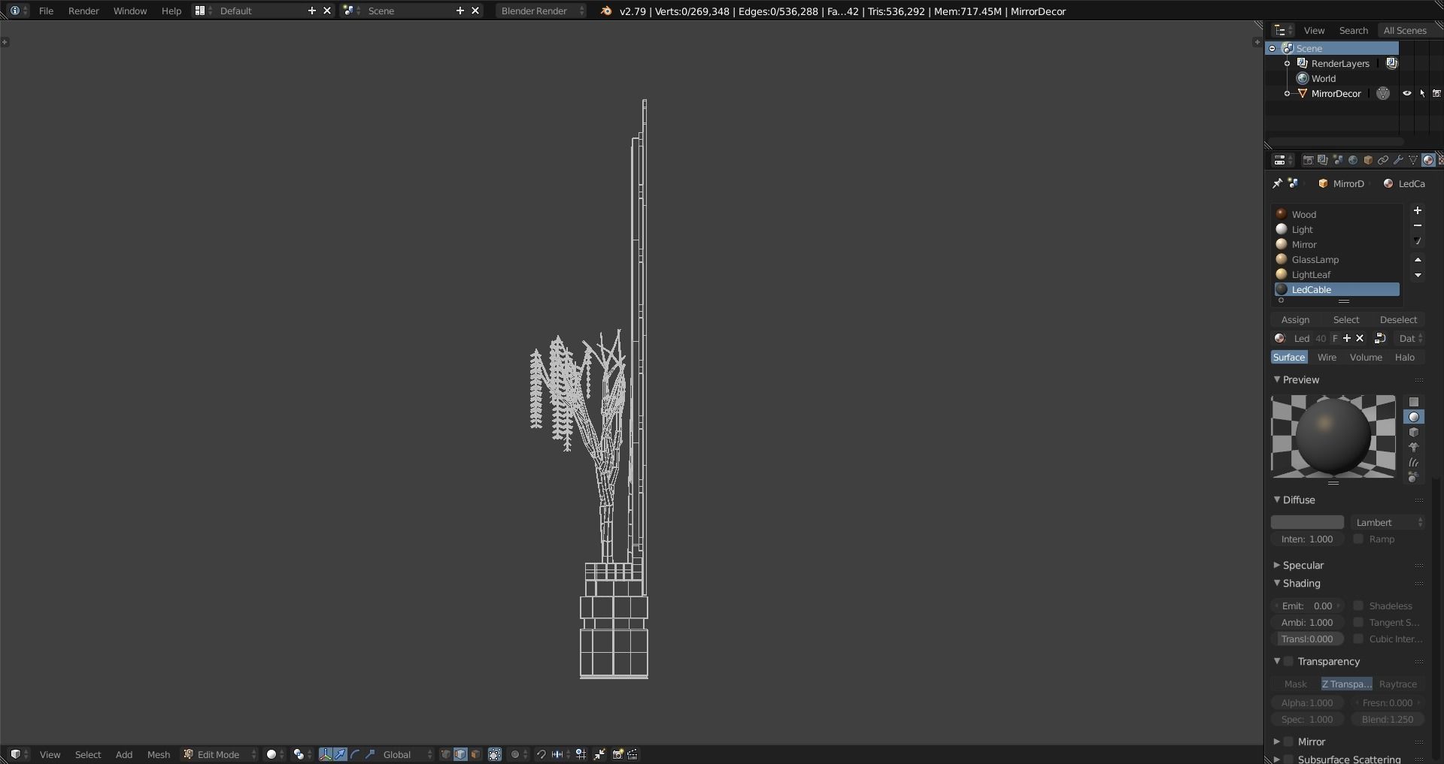Unlink material with X icon
This screenshot has width=1444, height=764.
1360,338
